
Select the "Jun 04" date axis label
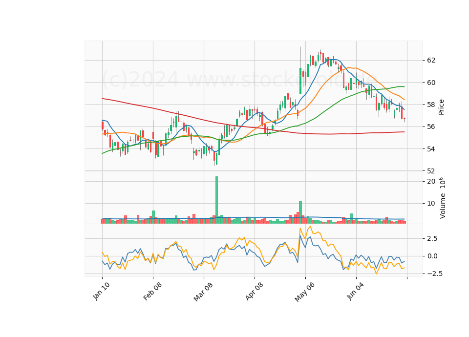point(356,291)
